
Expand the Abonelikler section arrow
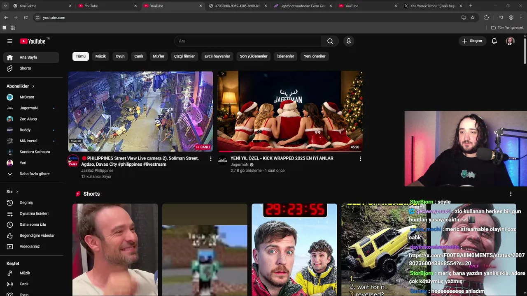coord(33,86)
